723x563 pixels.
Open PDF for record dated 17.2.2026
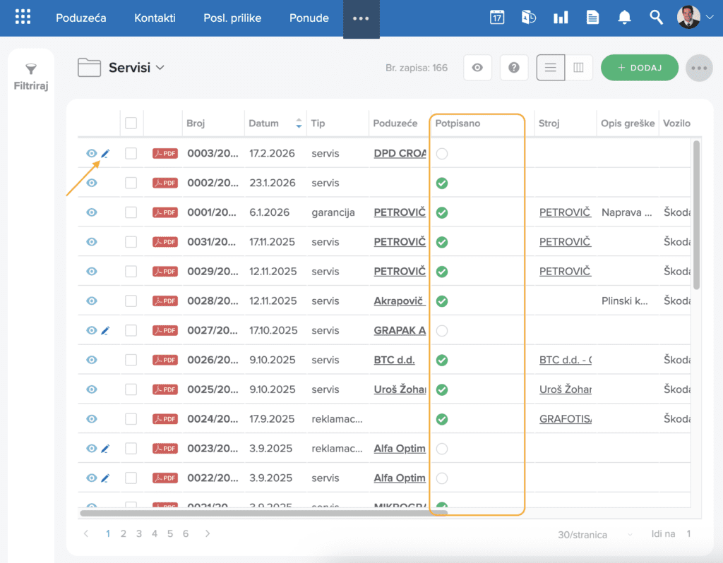click(165, 153)
